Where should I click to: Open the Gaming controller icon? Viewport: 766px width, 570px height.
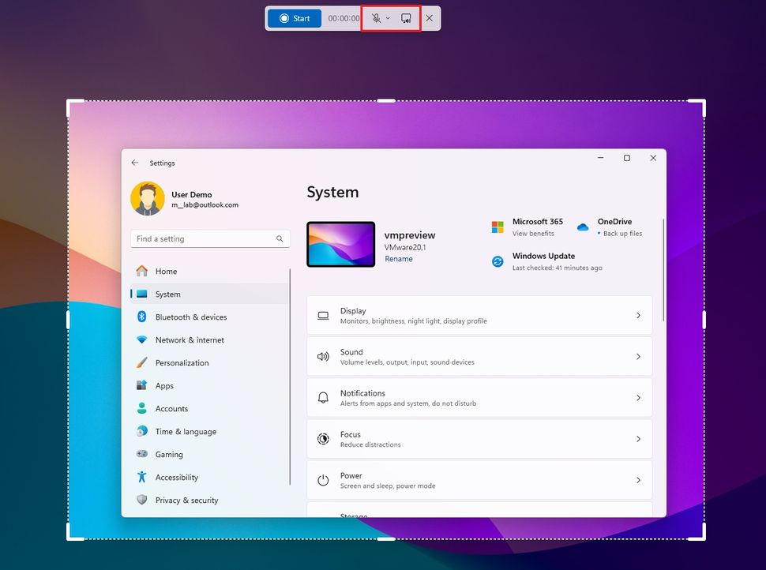(x=143, y=454)
